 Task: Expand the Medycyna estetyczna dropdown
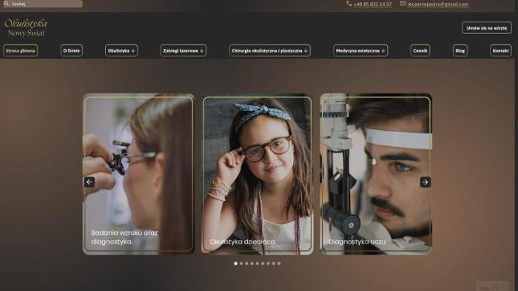point(360,51)
